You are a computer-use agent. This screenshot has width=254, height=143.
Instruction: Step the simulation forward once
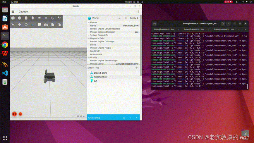(20, 114)
